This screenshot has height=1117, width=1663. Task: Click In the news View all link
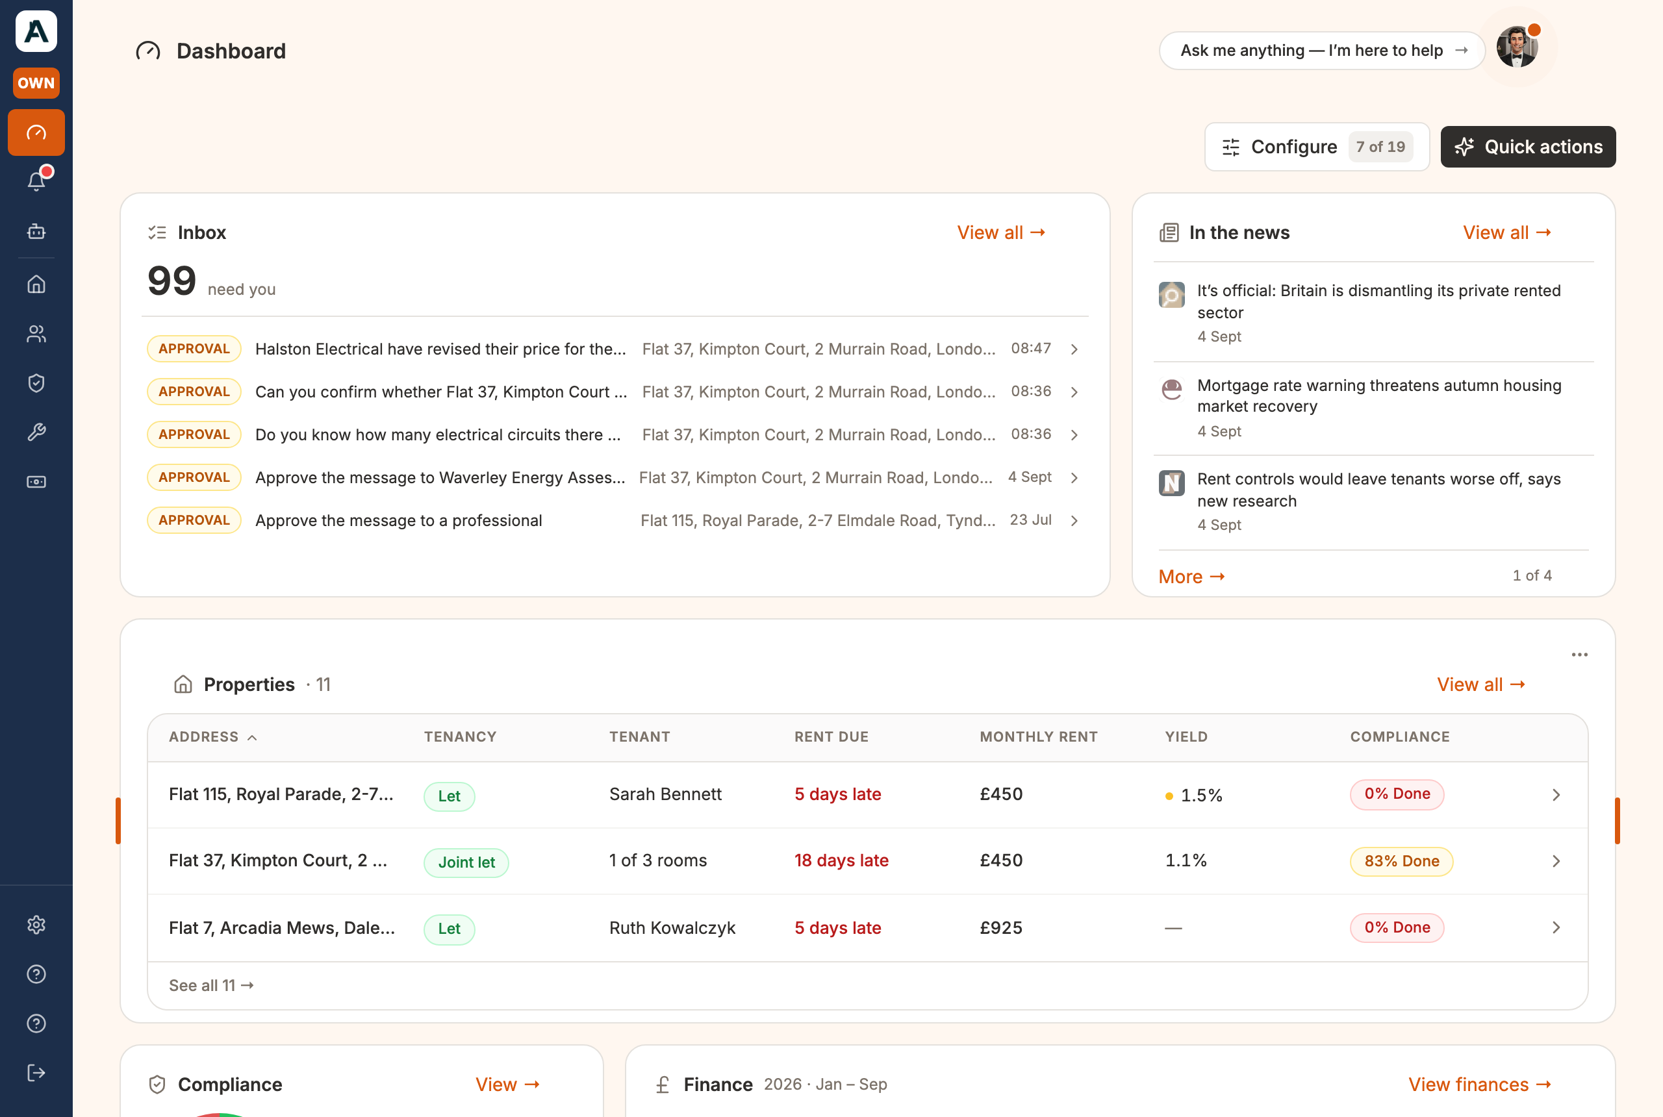[1507, 232]
